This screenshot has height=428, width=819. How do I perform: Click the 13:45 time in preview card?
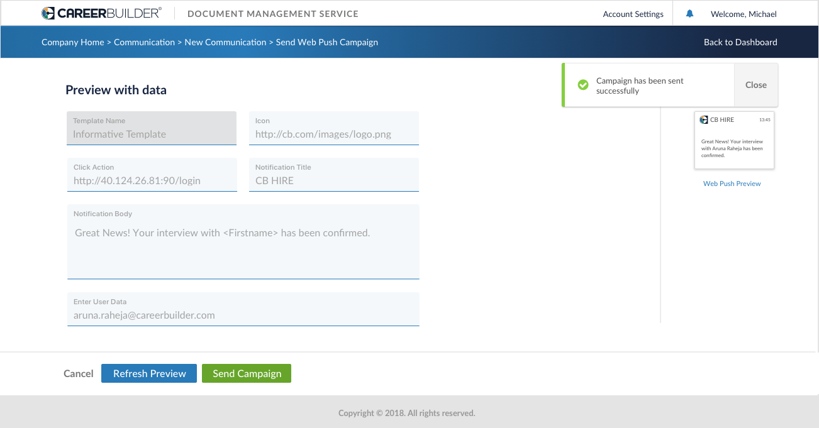[x=764, y=119]
